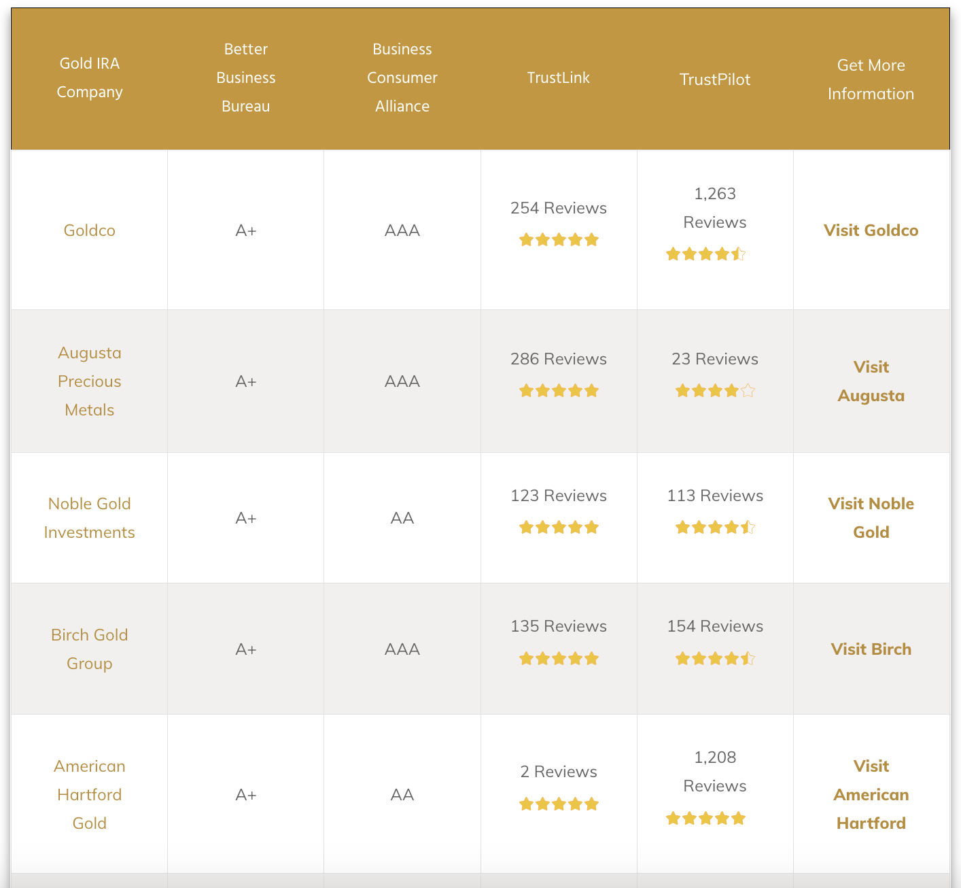Select the Get More Information header
Image resolution: width=961 pixels, height=888 pixels.
click(871, 80)
